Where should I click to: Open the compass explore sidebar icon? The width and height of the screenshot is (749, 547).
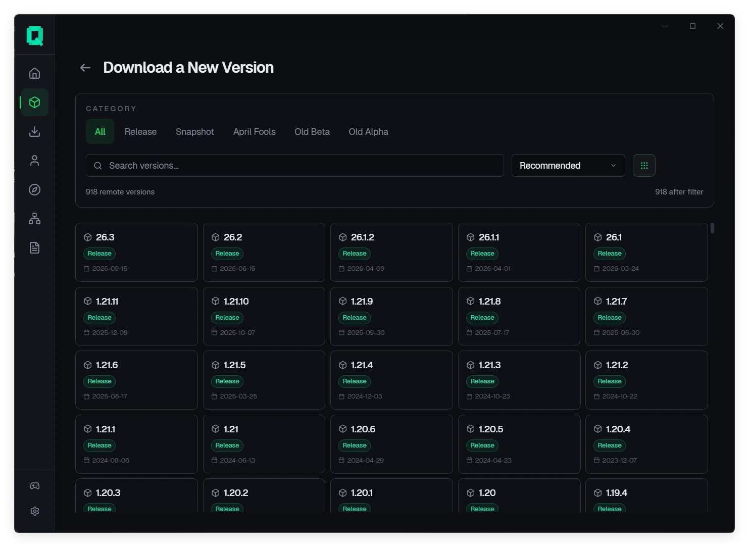(34, 189)
